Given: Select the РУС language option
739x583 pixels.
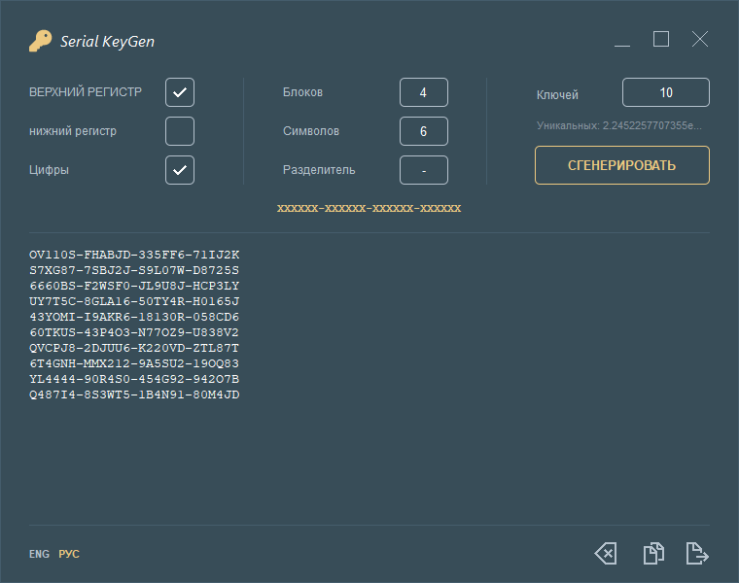Looking at the screenshot, I should click(69, 554).
